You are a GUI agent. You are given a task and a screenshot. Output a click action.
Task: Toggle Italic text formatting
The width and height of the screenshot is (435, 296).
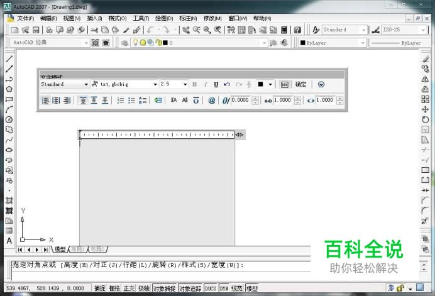pos(206,84)
